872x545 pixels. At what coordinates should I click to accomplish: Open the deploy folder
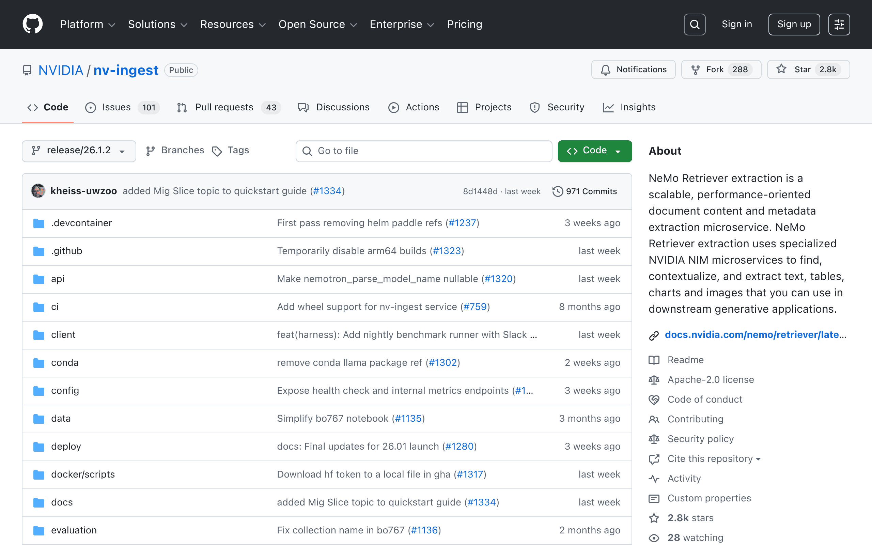click(66, 447)
